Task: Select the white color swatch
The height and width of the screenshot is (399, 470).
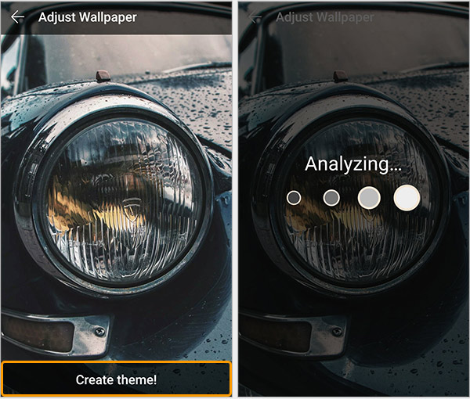Action: [x=407, y=198]
